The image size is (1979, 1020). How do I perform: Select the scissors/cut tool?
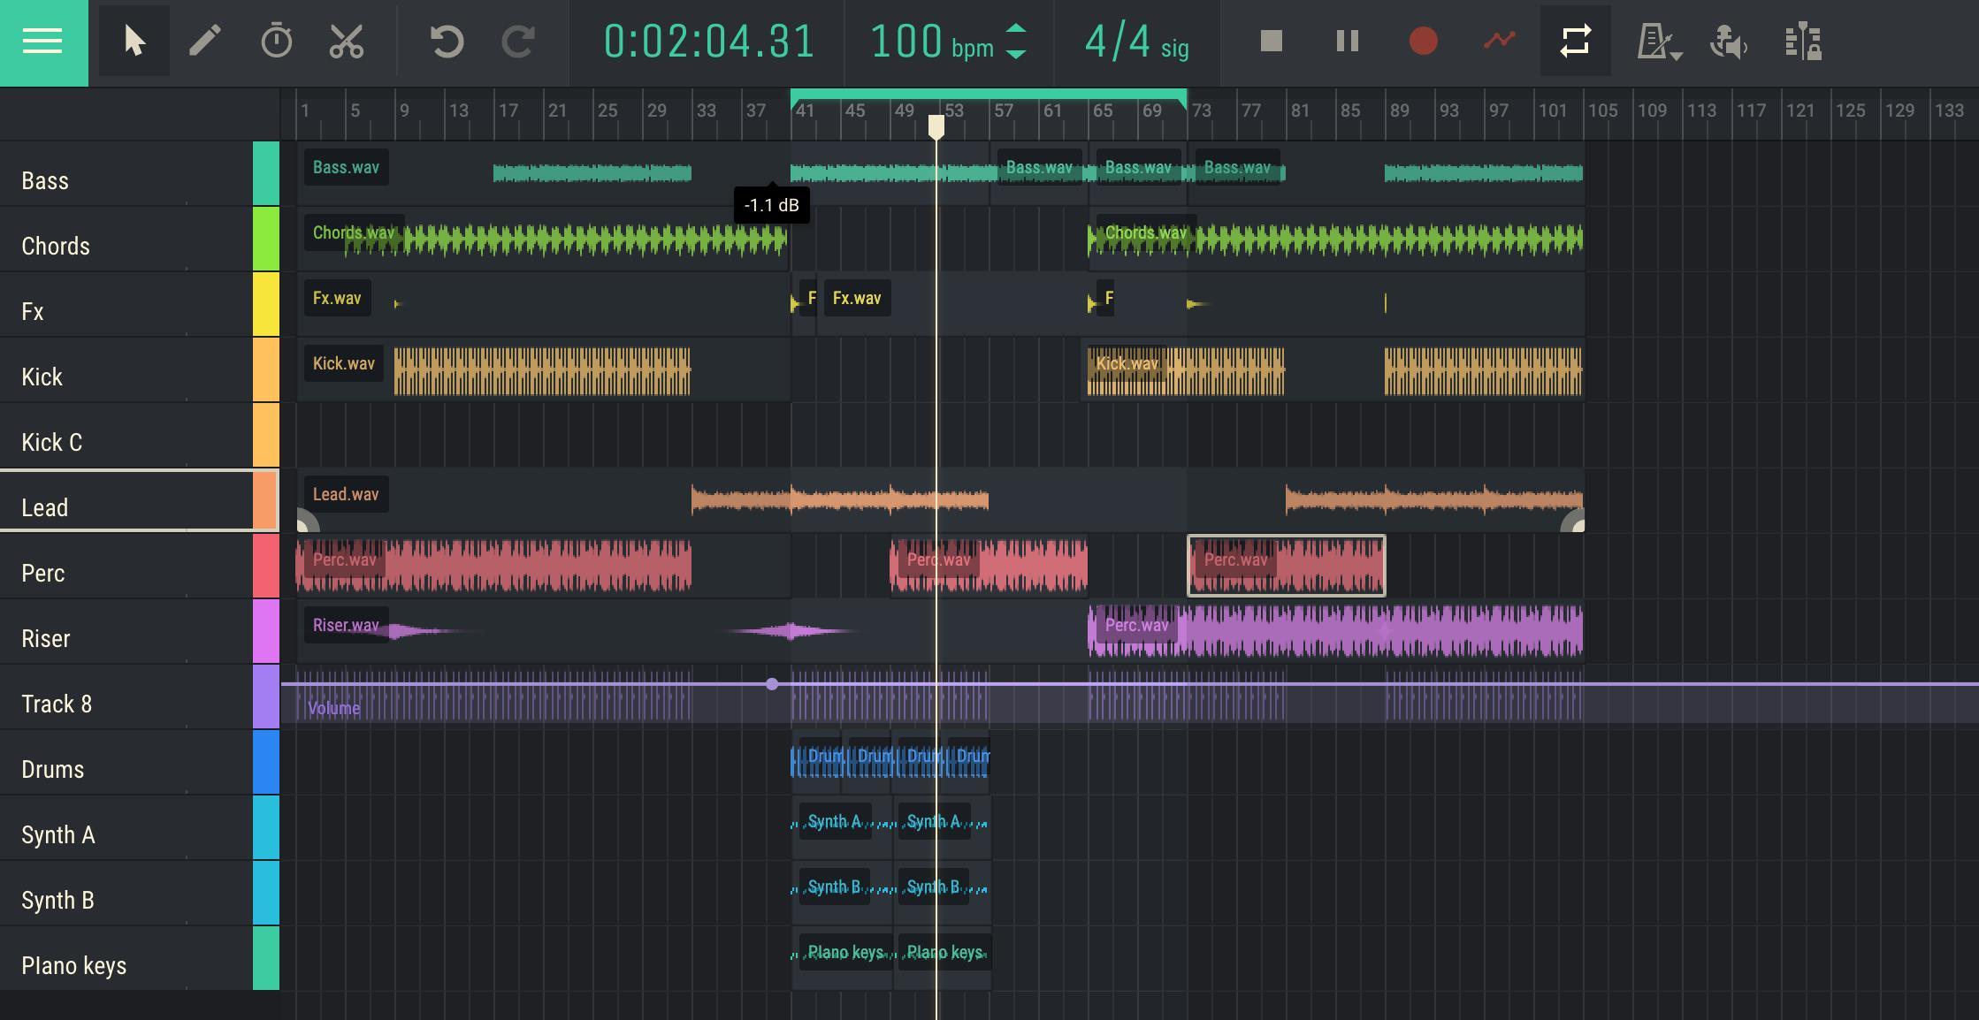[x=345, y=38]
